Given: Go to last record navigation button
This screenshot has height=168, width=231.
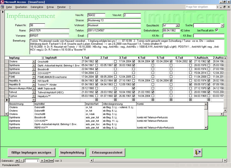Looking at the screenshot, I should [x=46, y=160].
